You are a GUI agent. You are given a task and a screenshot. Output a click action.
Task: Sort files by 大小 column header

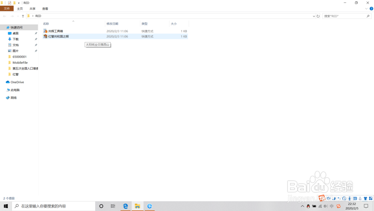174,24
